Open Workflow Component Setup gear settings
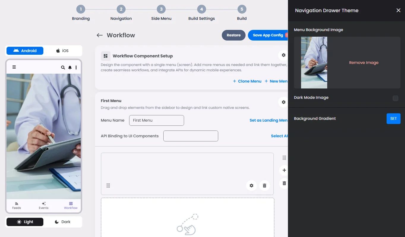This screenshot has height=237, width=405. [x=284, y=55]
